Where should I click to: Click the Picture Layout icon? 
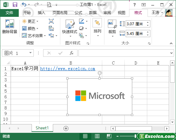[x=82, y=36]
